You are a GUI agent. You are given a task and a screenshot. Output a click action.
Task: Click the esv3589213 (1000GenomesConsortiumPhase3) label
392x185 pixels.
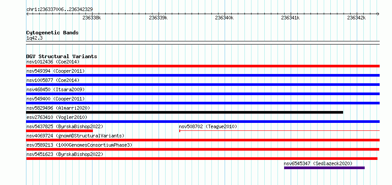[79, 145]
